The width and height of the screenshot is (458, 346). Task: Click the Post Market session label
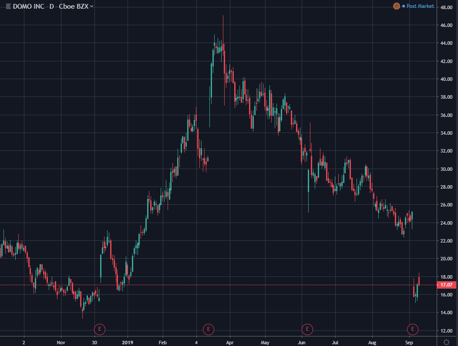420,6
